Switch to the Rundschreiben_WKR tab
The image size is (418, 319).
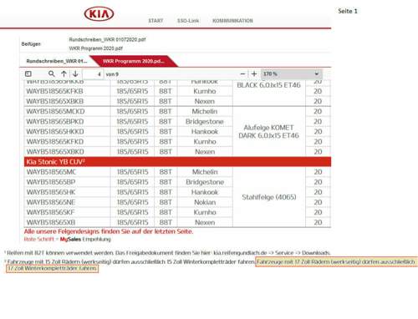tap(57, 61)
